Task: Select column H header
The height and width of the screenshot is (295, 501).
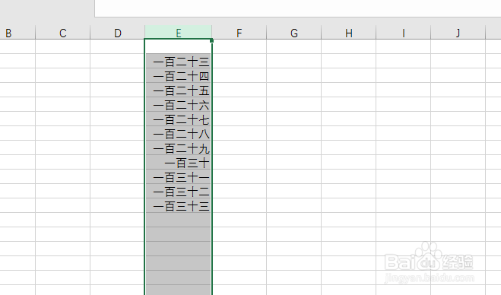Action: click(x=349, y=33)
